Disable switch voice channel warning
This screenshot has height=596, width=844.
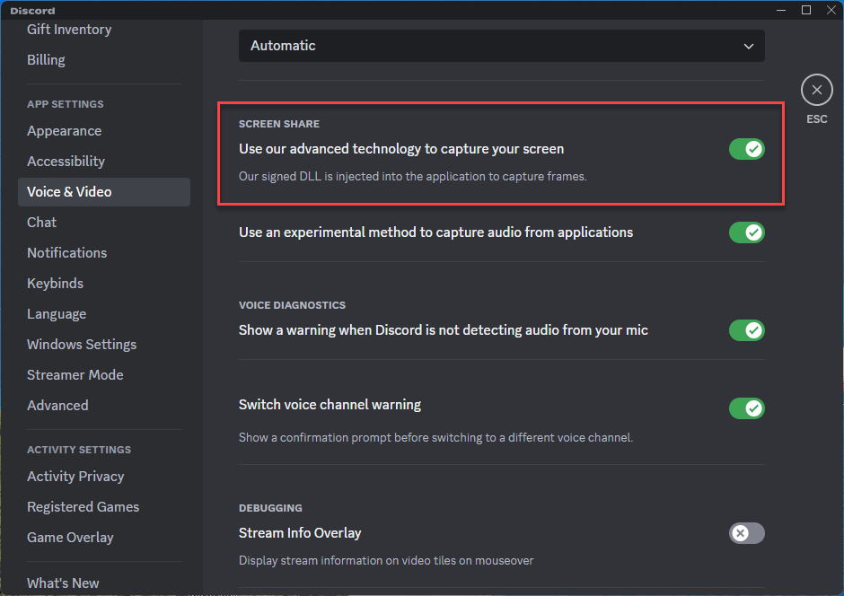pyautogui.click(x=746, y=408)
